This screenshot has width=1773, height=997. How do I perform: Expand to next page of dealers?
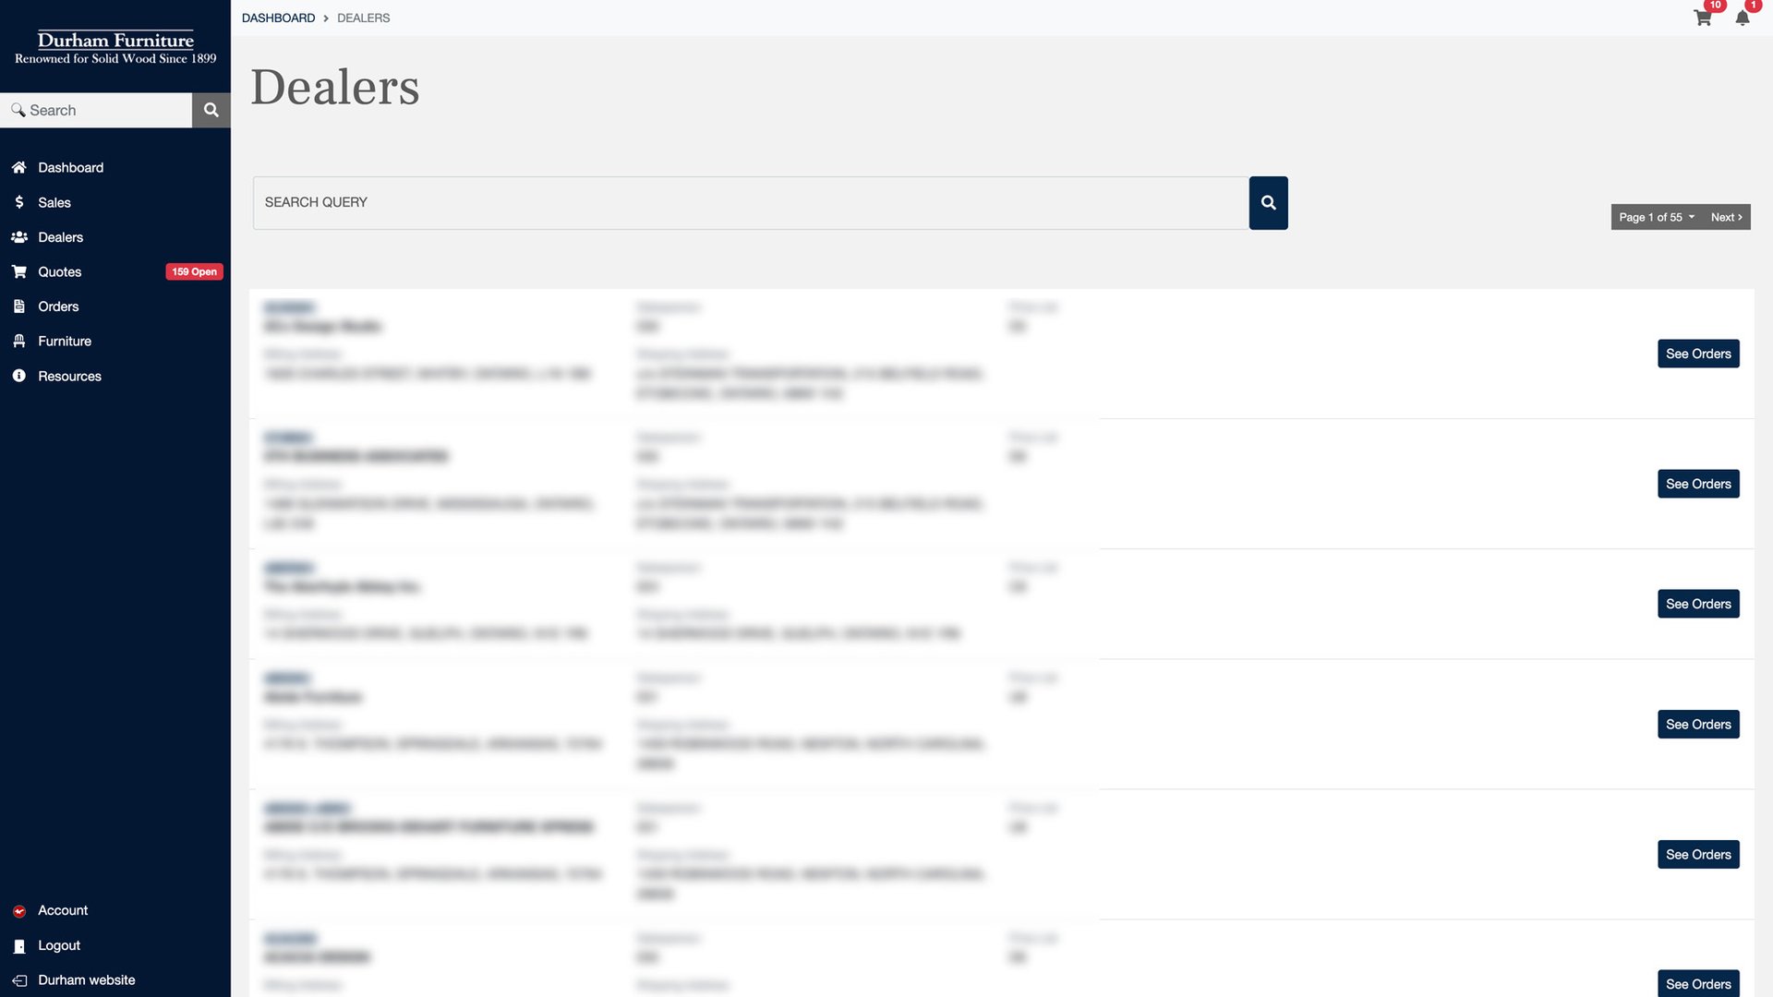(1727, 217)
